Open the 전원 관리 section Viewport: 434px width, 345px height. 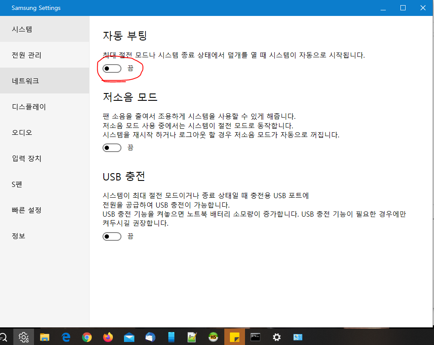45,55
